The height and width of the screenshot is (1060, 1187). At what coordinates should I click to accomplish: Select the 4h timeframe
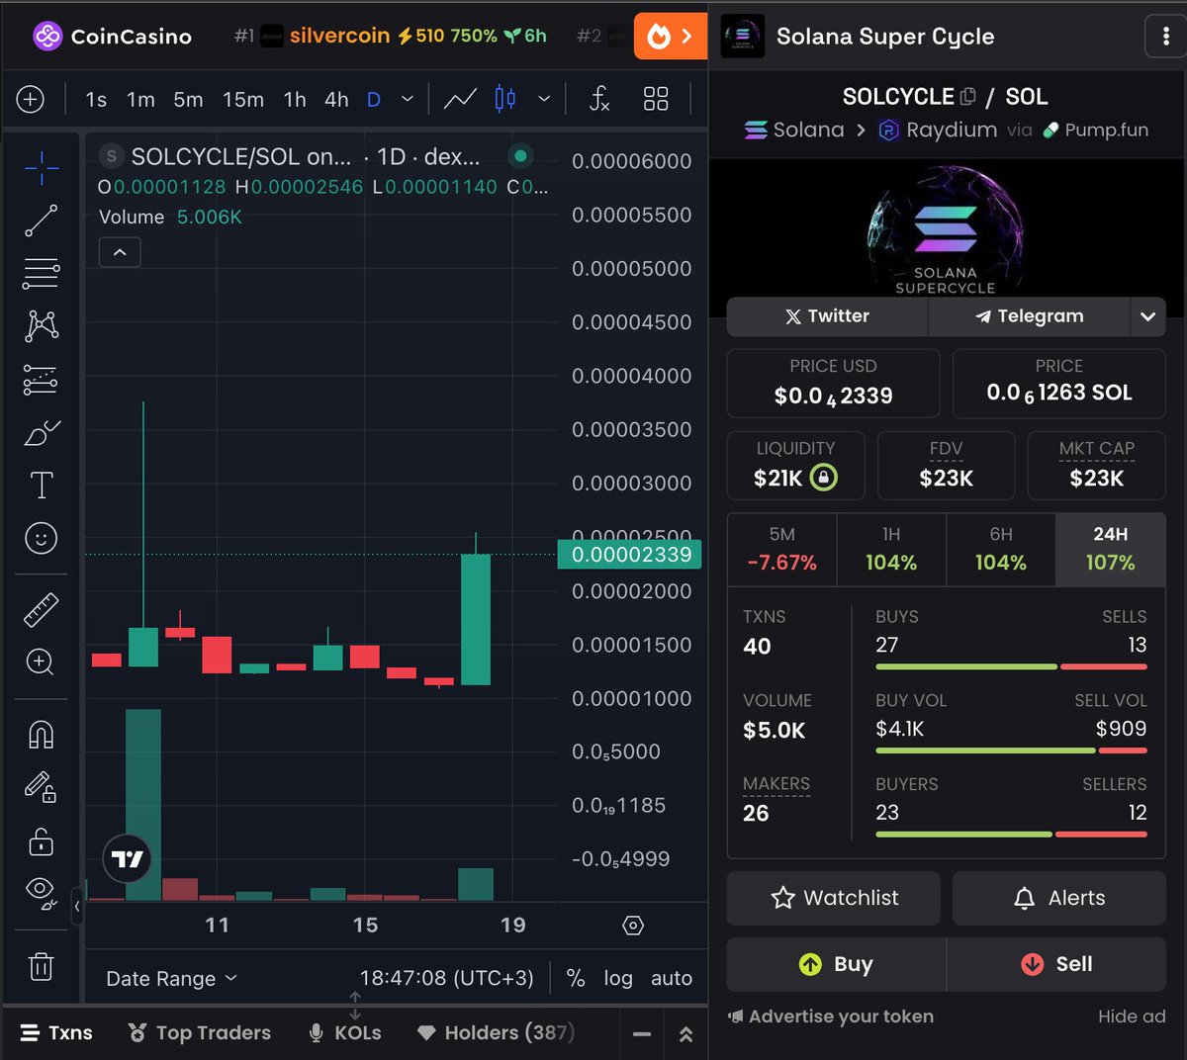pos(336,100)
